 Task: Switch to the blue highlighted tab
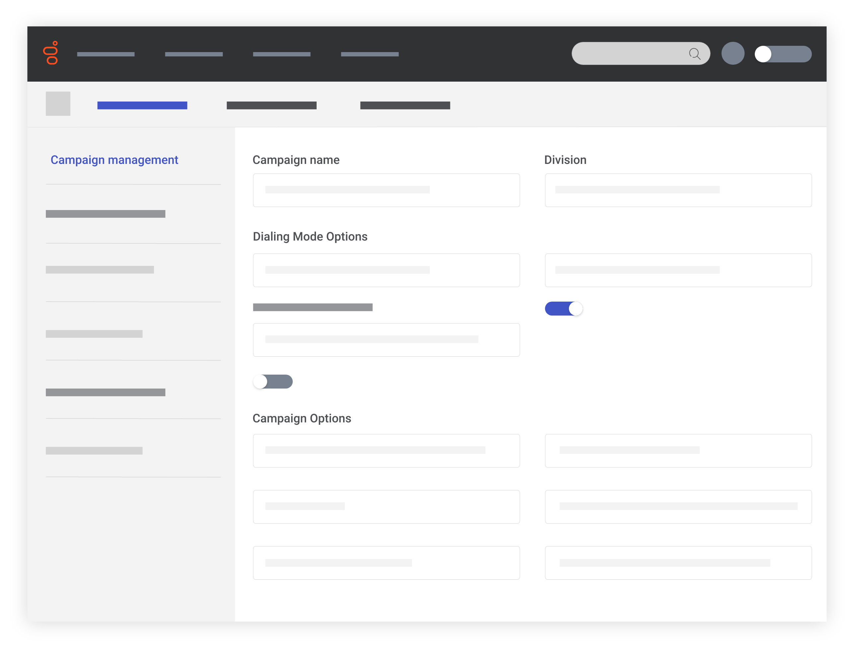pyautogui.click(x=142, y=105)
